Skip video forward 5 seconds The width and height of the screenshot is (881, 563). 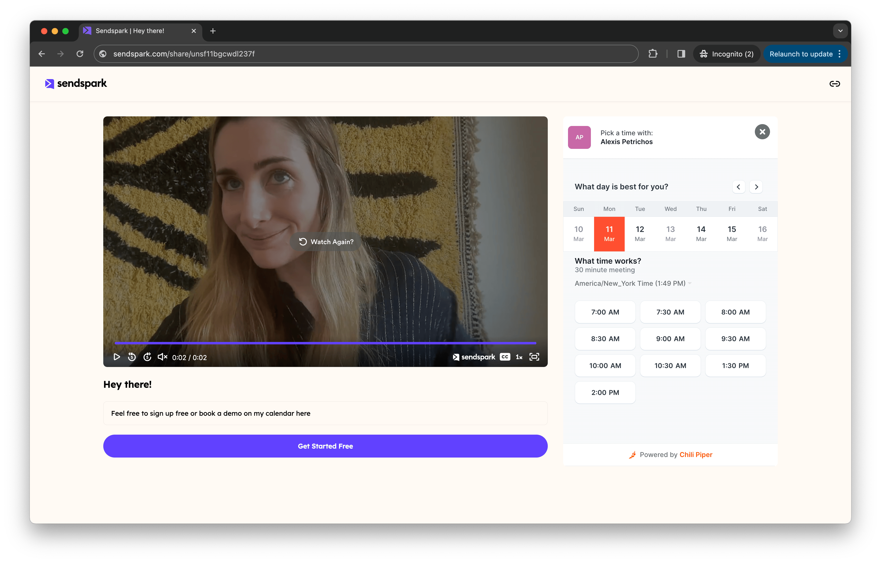(147, 357)
